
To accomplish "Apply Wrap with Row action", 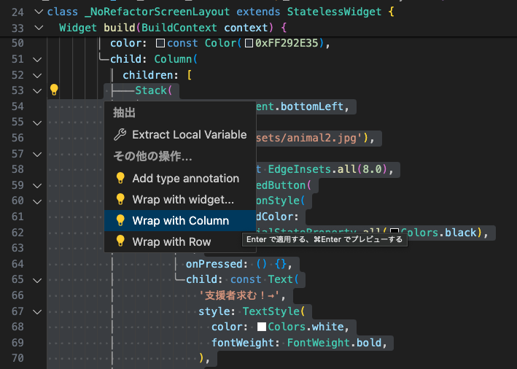I will click(x=180, y=241).
